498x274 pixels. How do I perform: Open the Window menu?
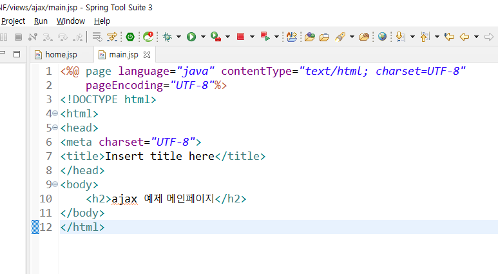pyautogui.click(x=71, y=21)
